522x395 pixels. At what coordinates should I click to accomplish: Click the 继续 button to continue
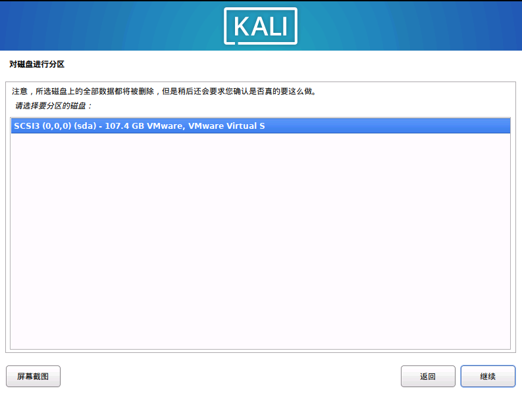(x=488, y=377)
